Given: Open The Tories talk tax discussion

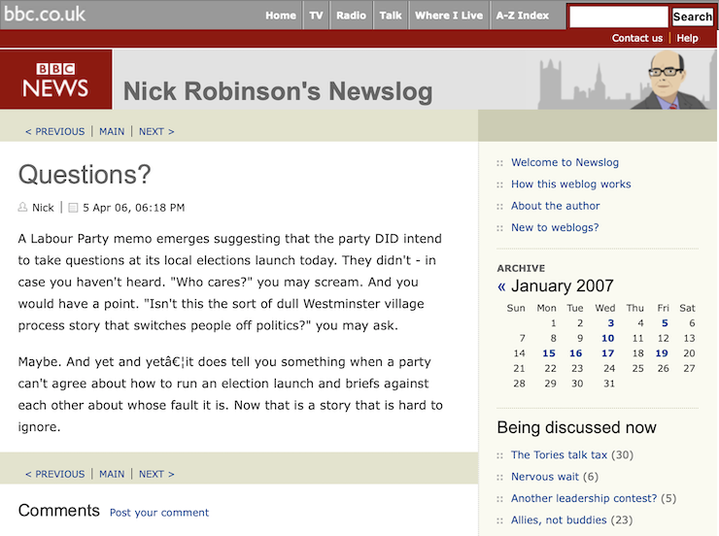Looking at the screenshot, I should [559, 454].
